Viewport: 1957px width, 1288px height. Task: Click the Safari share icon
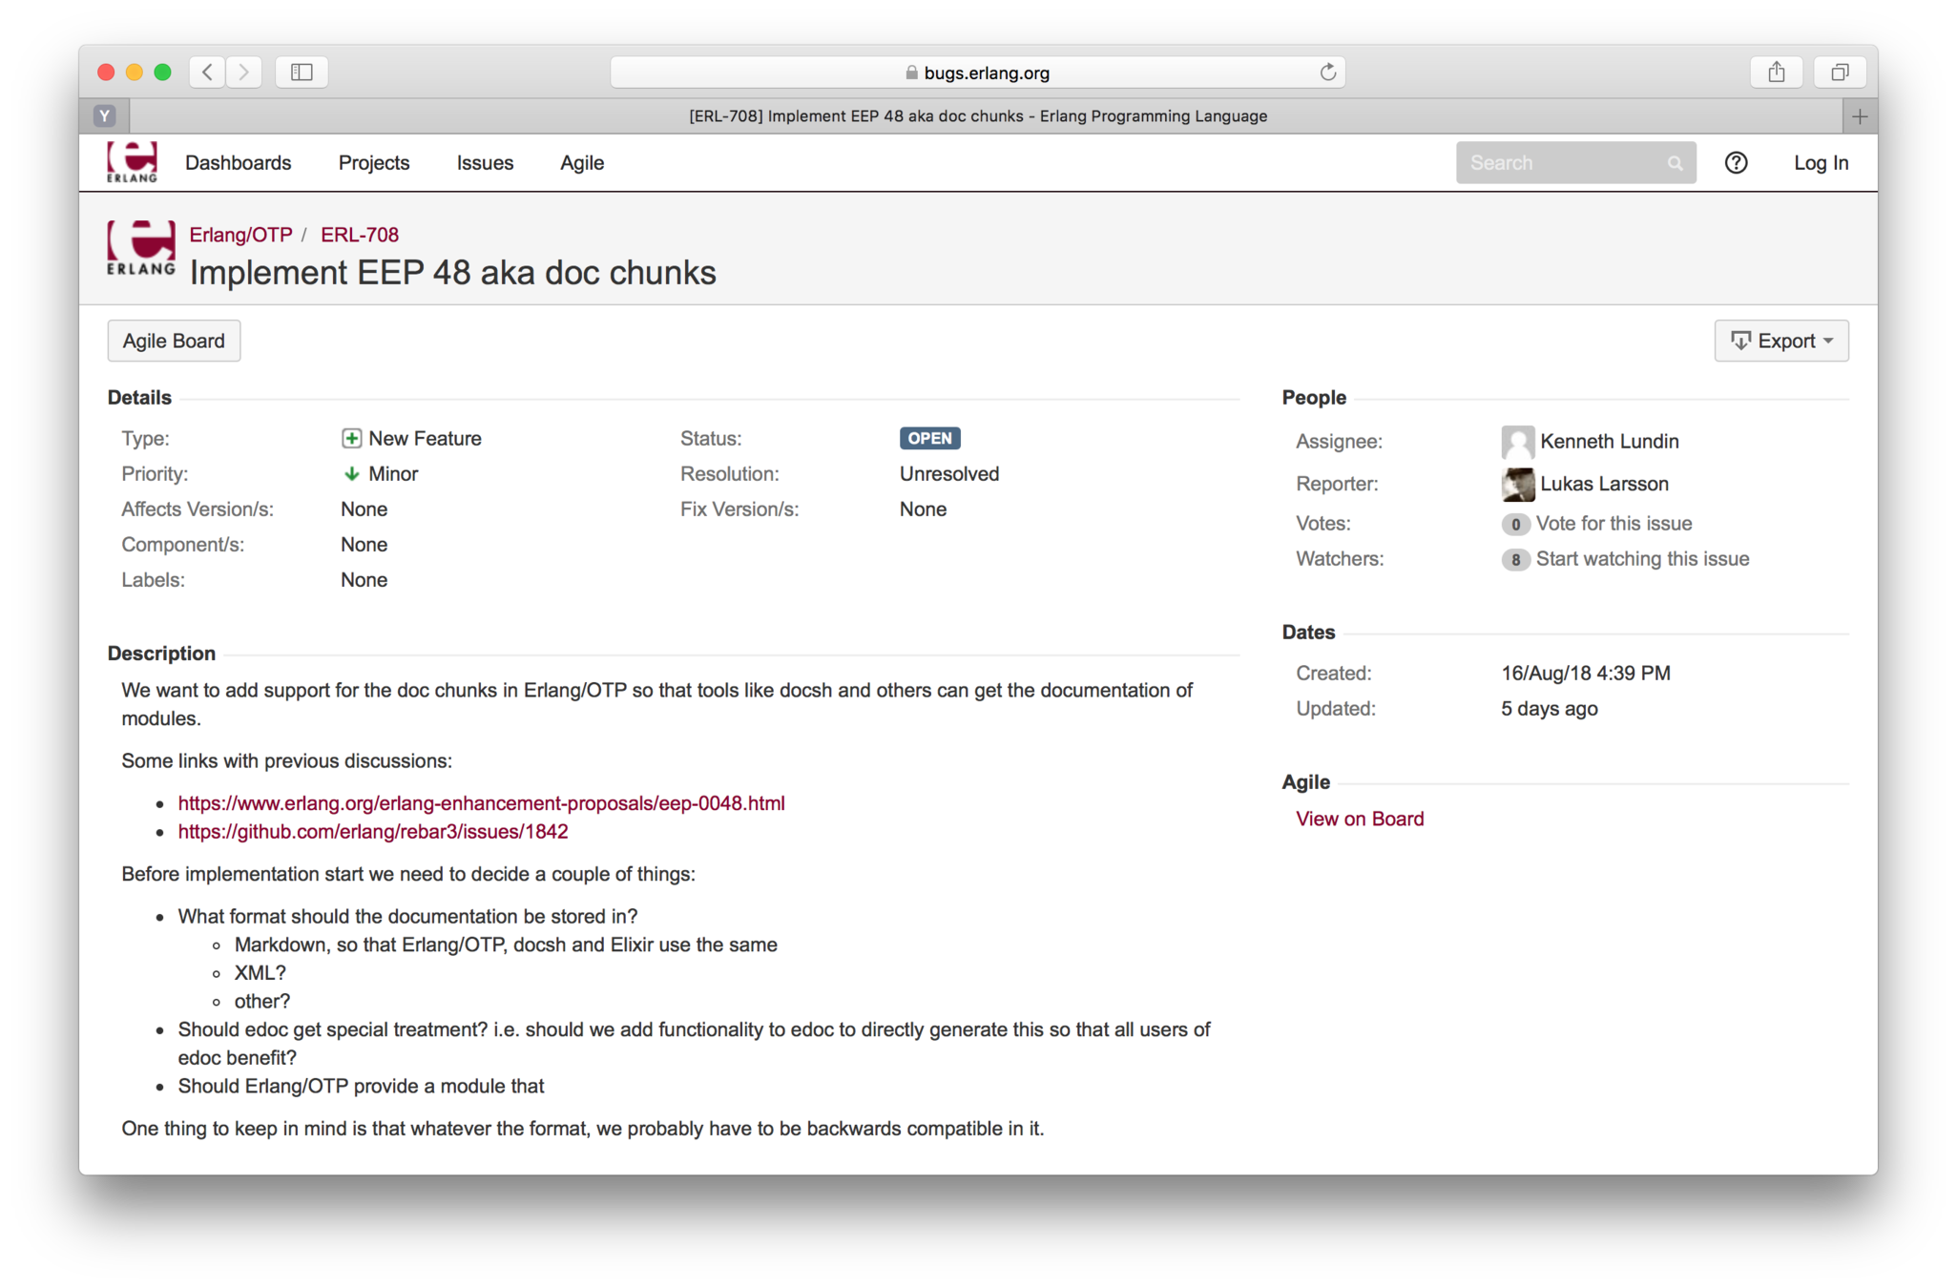(1776, 73)
